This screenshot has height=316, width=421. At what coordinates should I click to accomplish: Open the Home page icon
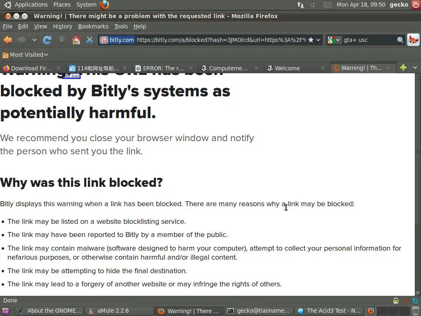(x=76, y=40)
